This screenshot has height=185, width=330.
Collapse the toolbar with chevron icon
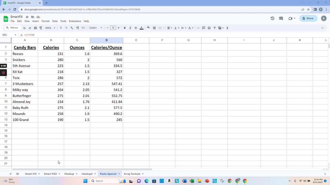(322, 28)
